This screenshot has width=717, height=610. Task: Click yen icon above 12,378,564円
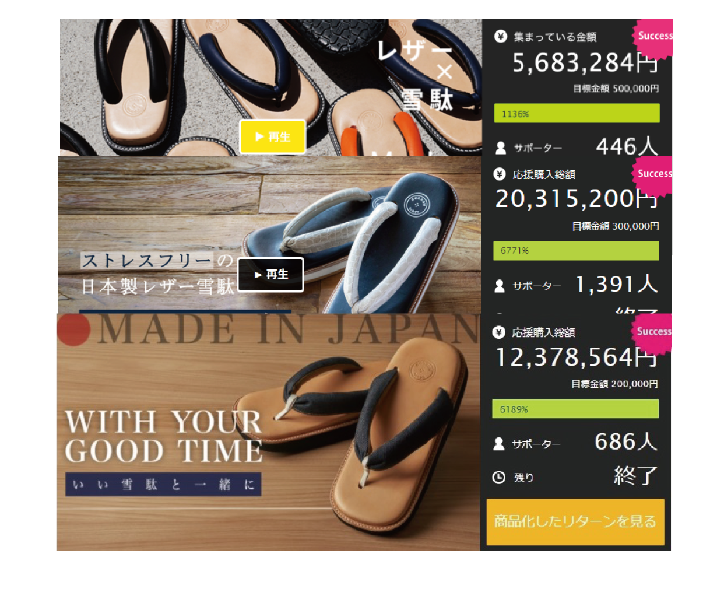click(498, 332)
